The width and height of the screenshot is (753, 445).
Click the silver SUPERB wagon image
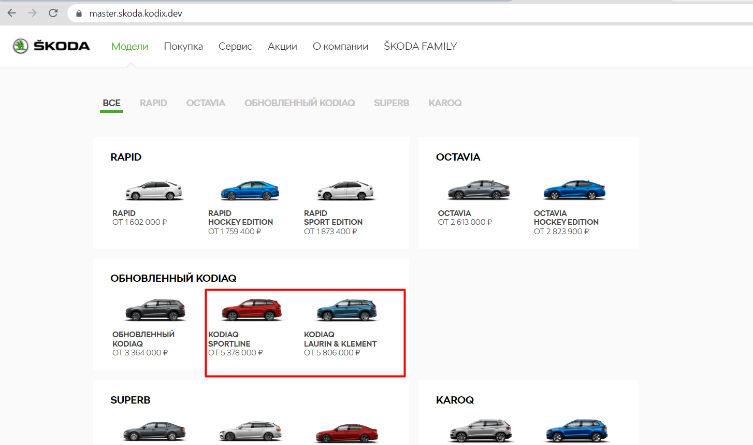click(251, 432)
